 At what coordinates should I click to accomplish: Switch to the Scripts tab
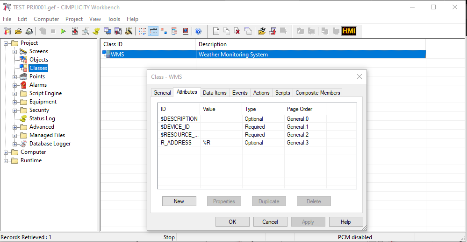pyautogui.click(x=283, y=93)
